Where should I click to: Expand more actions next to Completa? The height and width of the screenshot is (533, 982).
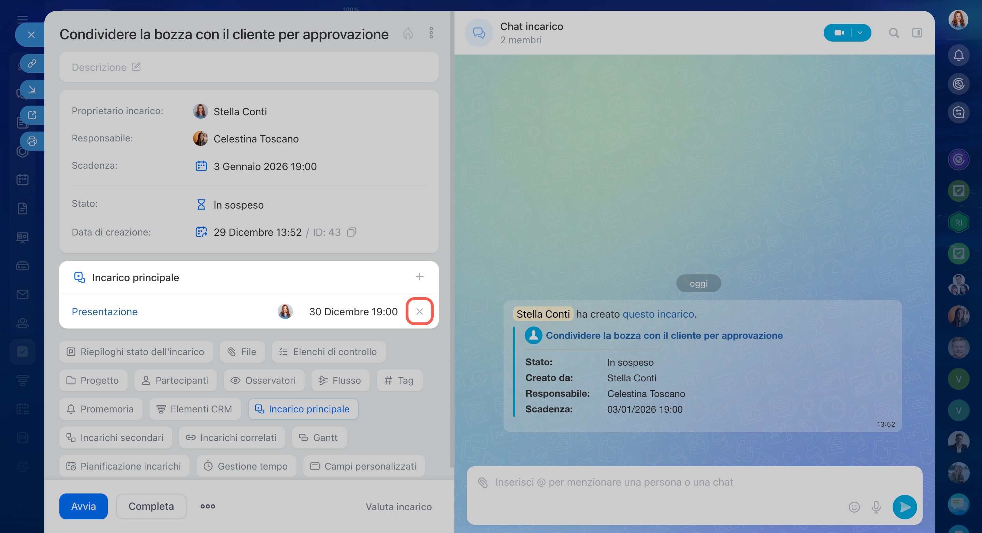tap(208, 506)
